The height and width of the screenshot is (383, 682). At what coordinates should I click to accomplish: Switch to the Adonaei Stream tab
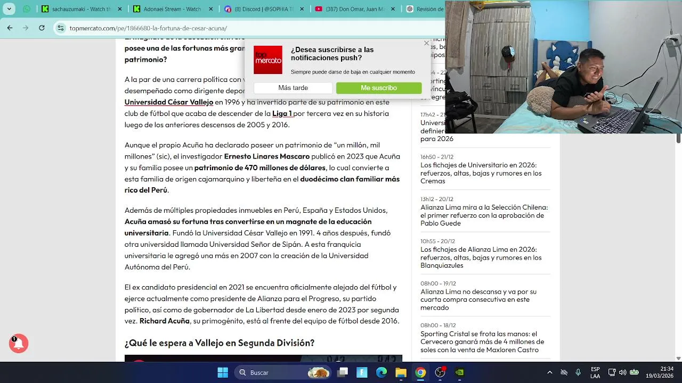[174, 9]
